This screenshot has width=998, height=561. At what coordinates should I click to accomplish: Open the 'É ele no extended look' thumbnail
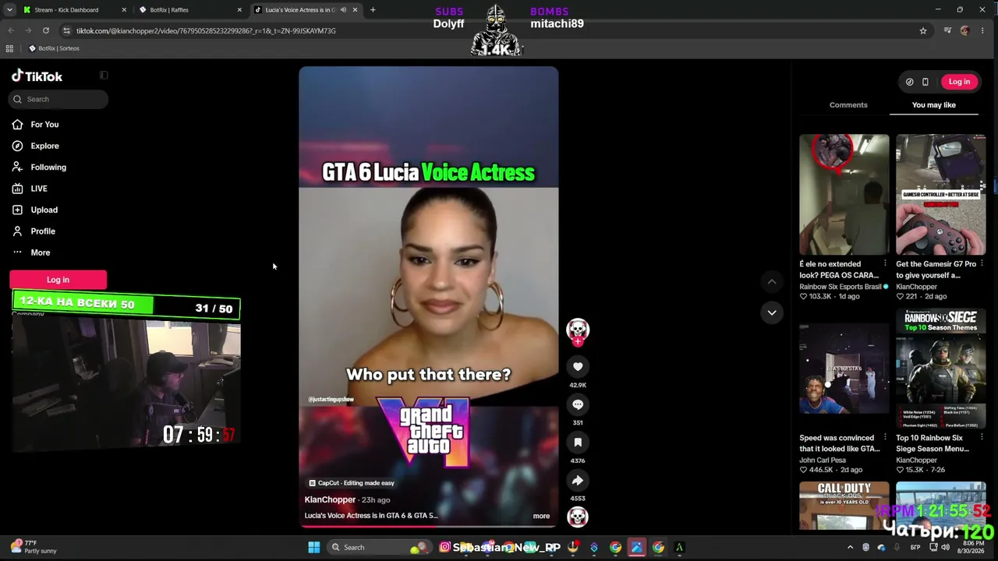coord(844,195)
